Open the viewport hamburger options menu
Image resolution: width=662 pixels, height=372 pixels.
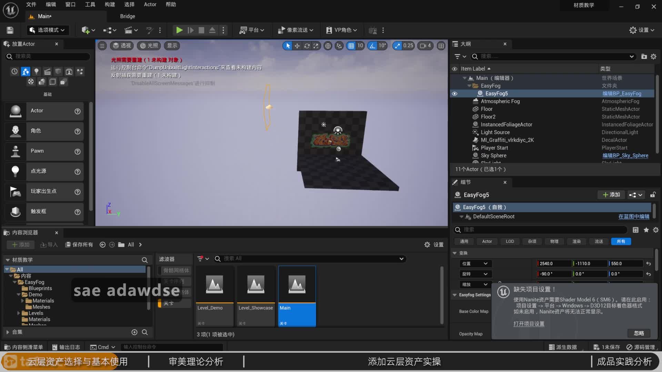click(x=102, y=45)
